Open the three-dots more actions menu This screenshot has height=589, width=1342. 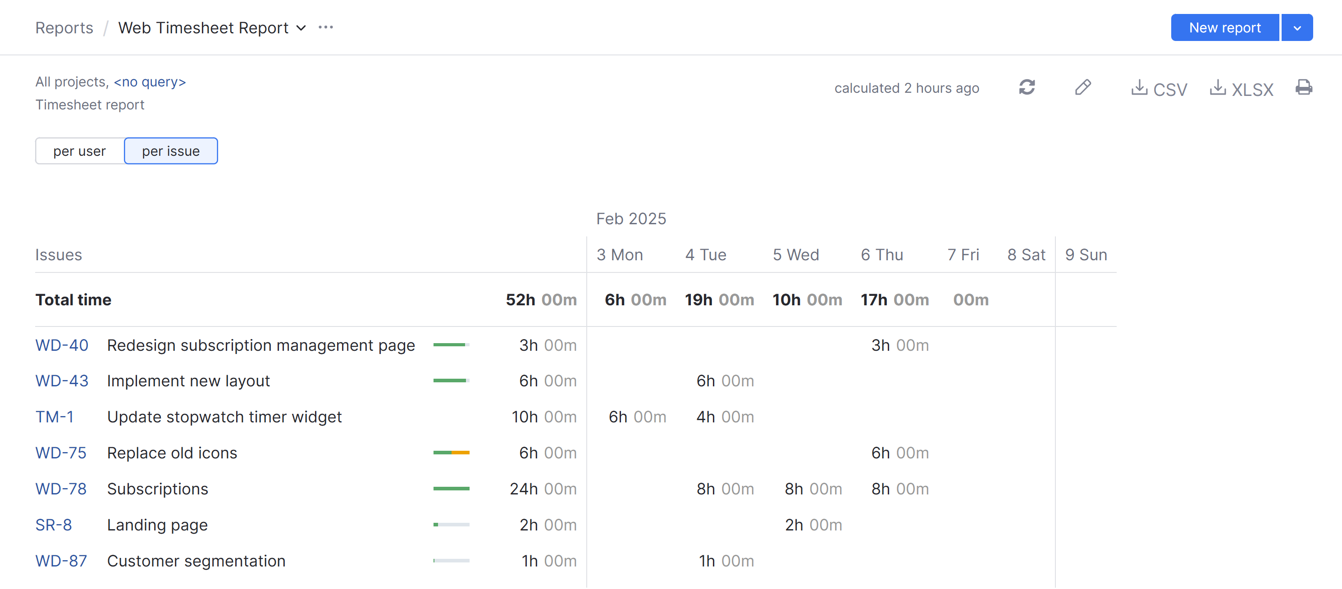(326, 27)
